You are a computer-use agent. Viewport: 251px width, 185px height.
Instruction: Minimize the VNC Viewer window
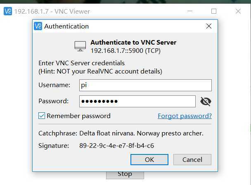click(x=190, y=12)
